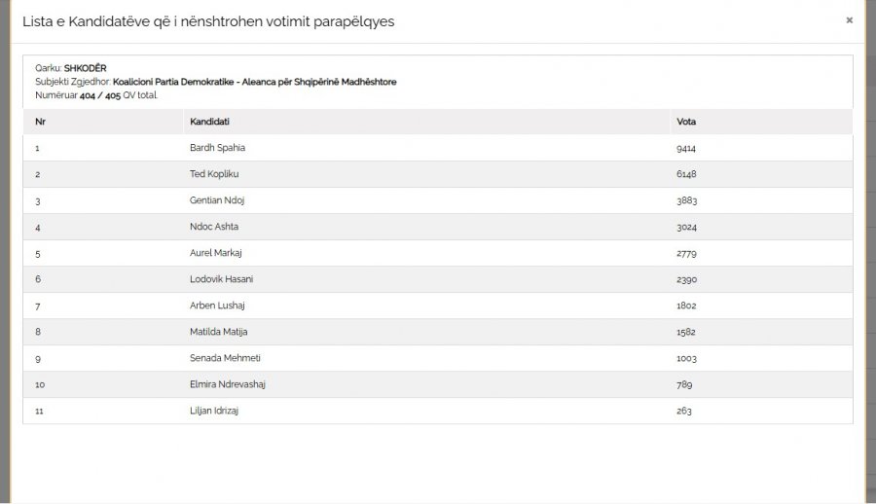Click the Kandidati column header

pyautogui.click(x=209, y=122)
